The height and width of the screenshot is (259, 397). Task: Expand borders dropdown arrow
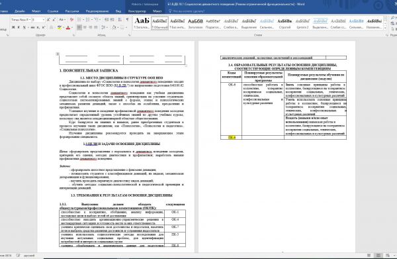[126, 27]
